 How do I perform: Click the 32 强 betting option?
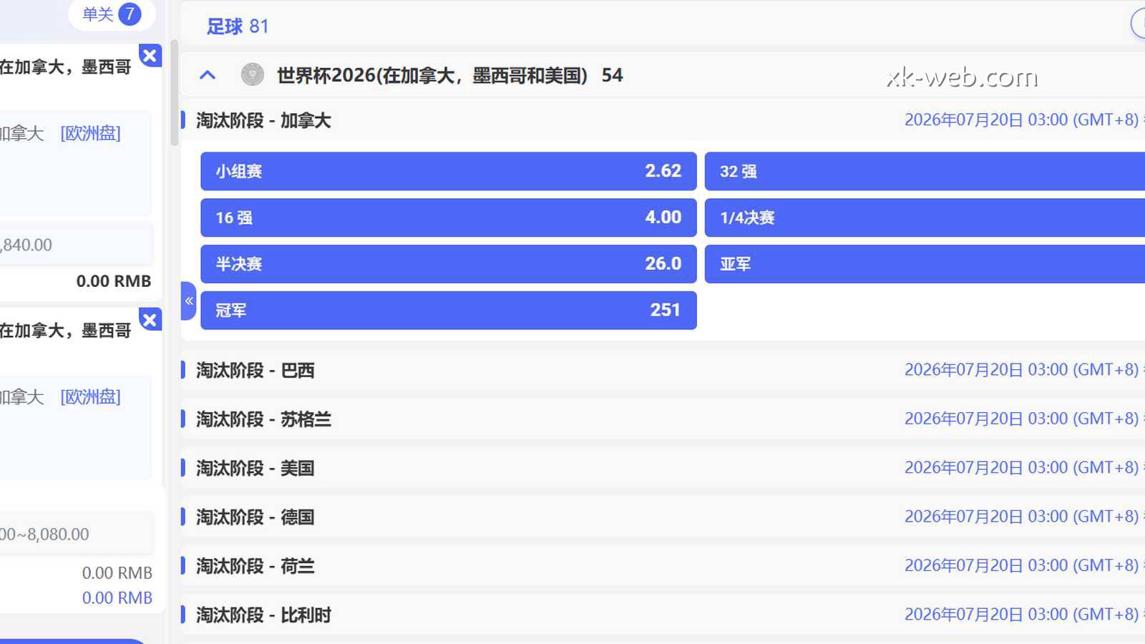pos(923,171)
